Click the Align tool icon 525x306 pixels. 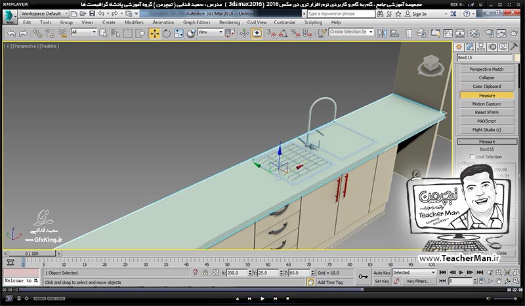(x=395, y=33)
